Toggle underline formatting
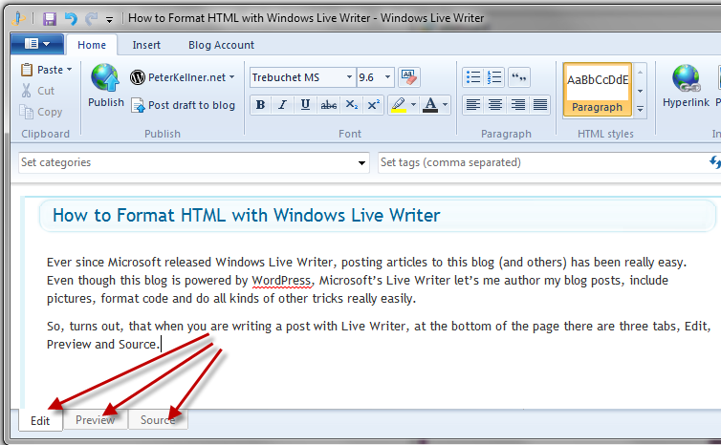The height and width of the screenshot is (445, 721). (305, 105)
